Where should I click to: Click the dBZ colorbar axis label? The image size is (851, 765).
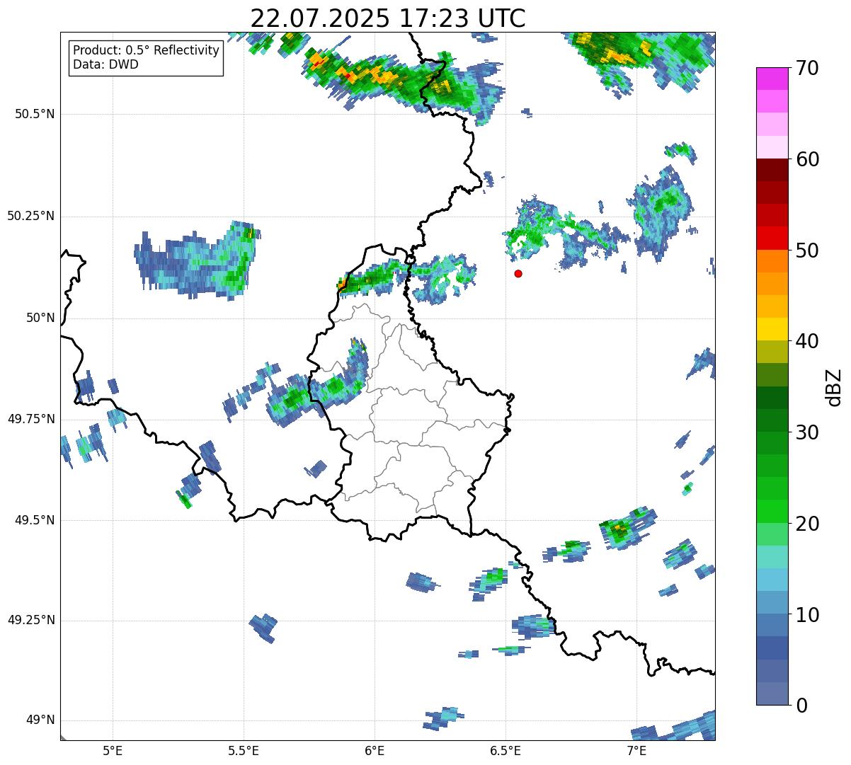pos(834,387)
